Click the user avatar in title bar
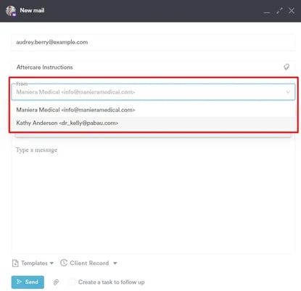Image resolution: width=301 pixels, height=291 pixels. click(x=11, y=11)
